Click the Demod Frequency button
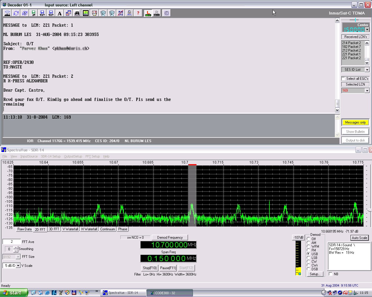The image size is (372, 297). tap(170, 238)
